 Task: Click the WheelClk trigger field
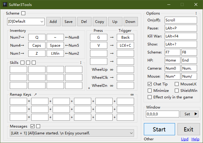tap(125, 78)
